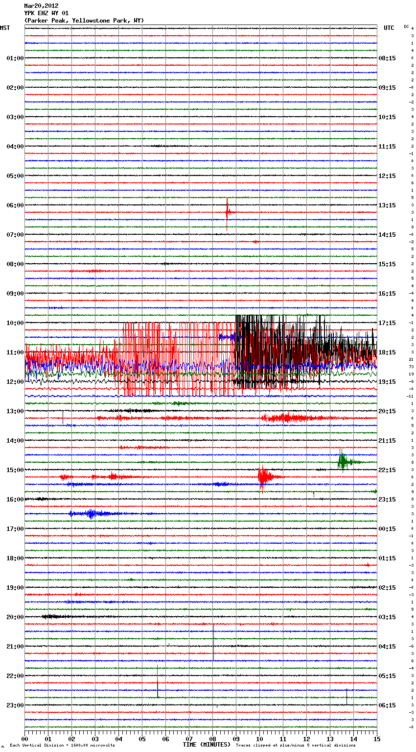
Task: Click the vertical division scale note
Action: point(62,745)
